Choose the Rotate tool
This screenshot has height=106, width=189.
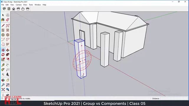3,55
